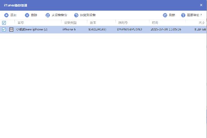Viewport: 207px width, 138px height.
Task: Click the 恢复到设备 button label
Action: (x=88, y=15)
